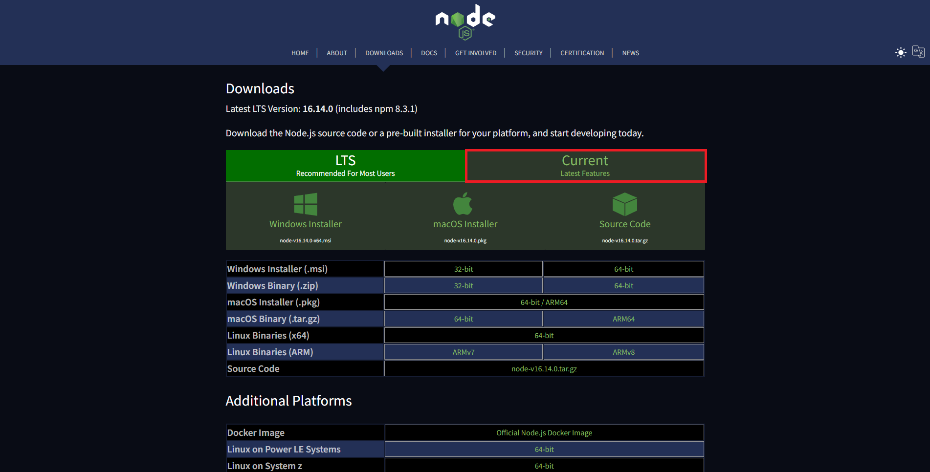The image size is (930, 472).
Task: Click the Additional Platforms heading
Action: click(x=288, y=401)
